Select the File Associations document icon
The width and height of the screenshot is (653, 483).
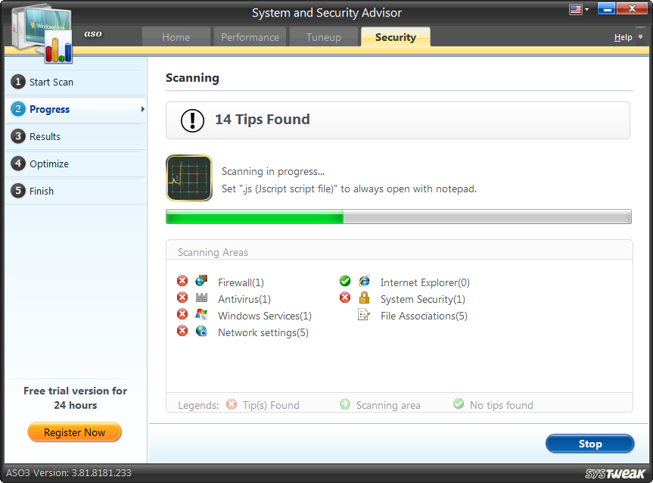364,316
